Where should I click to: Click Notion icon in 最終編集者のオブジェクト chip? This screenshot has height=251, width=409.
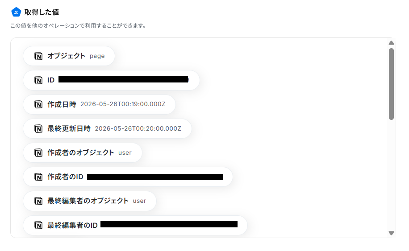click(x=38, y=201)
